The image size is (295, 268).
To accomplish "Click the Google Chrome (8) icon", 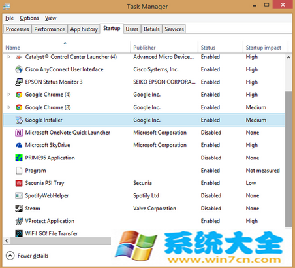I will tap(19, 107).
